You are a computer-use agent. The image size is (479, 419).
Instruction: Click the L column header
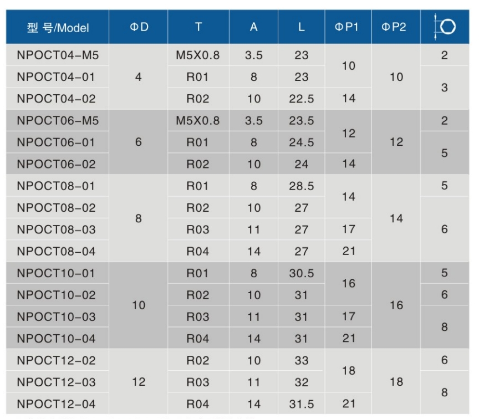click(x=301, y=27)
